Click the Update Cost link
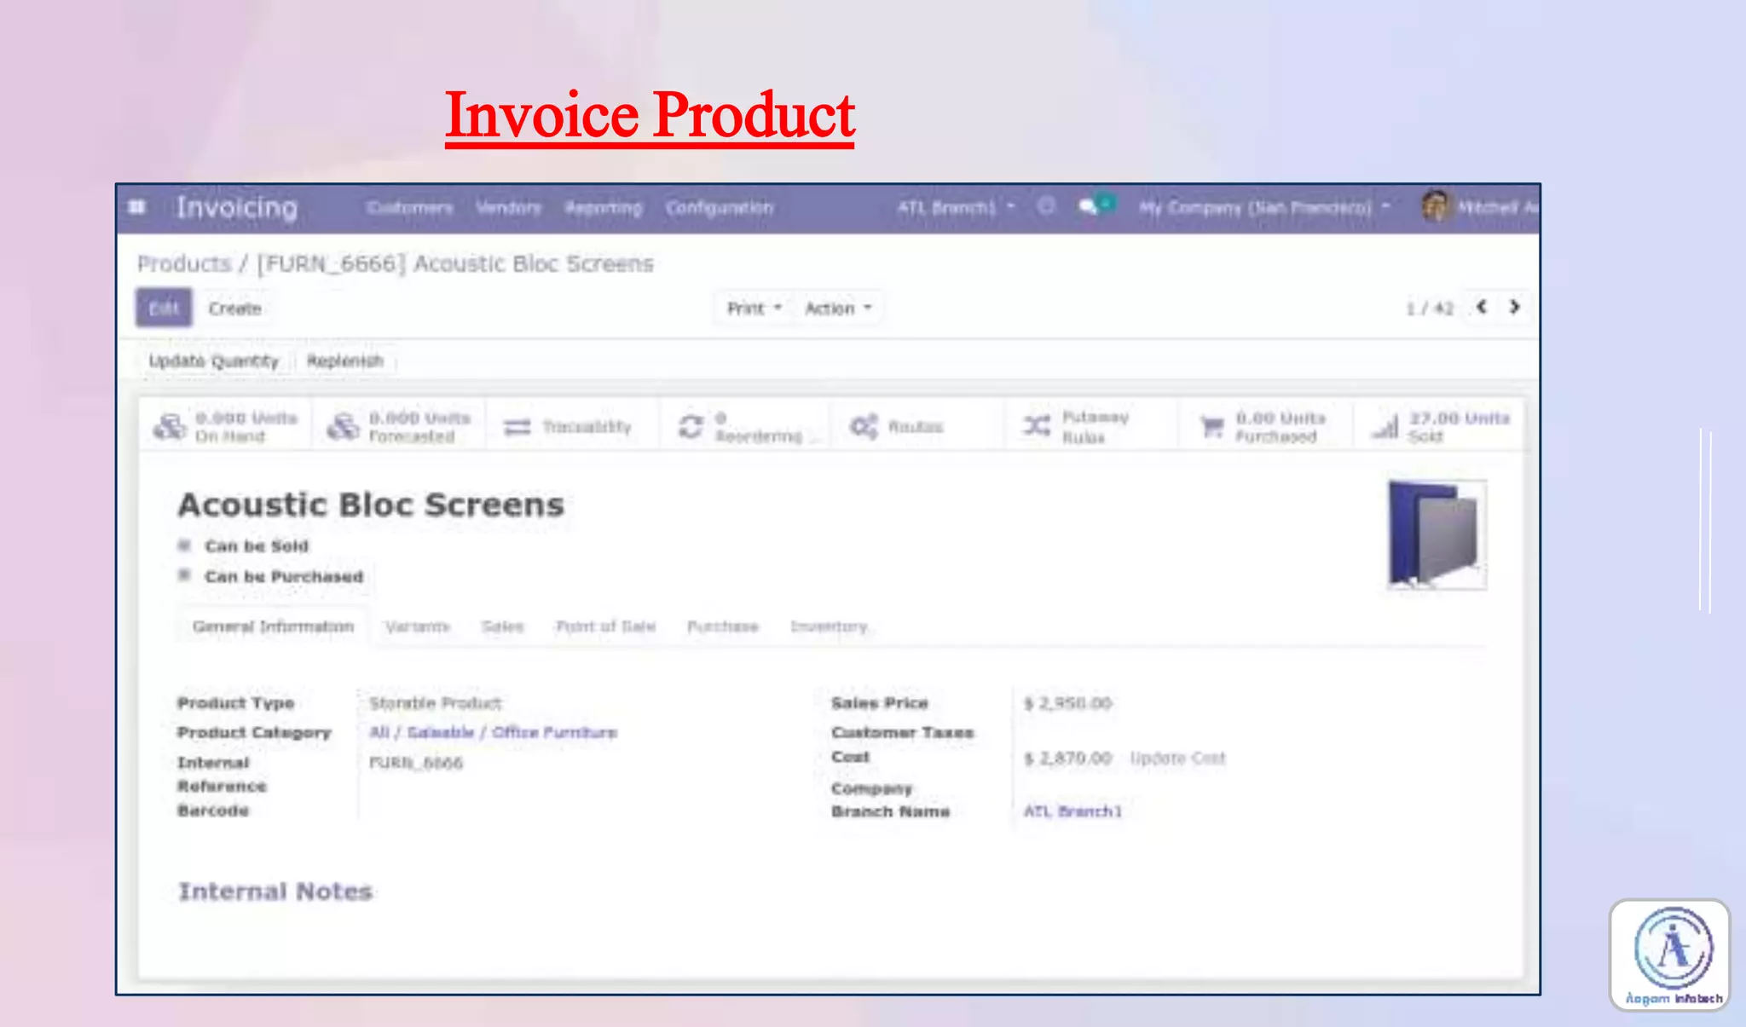 point(1177,758)
